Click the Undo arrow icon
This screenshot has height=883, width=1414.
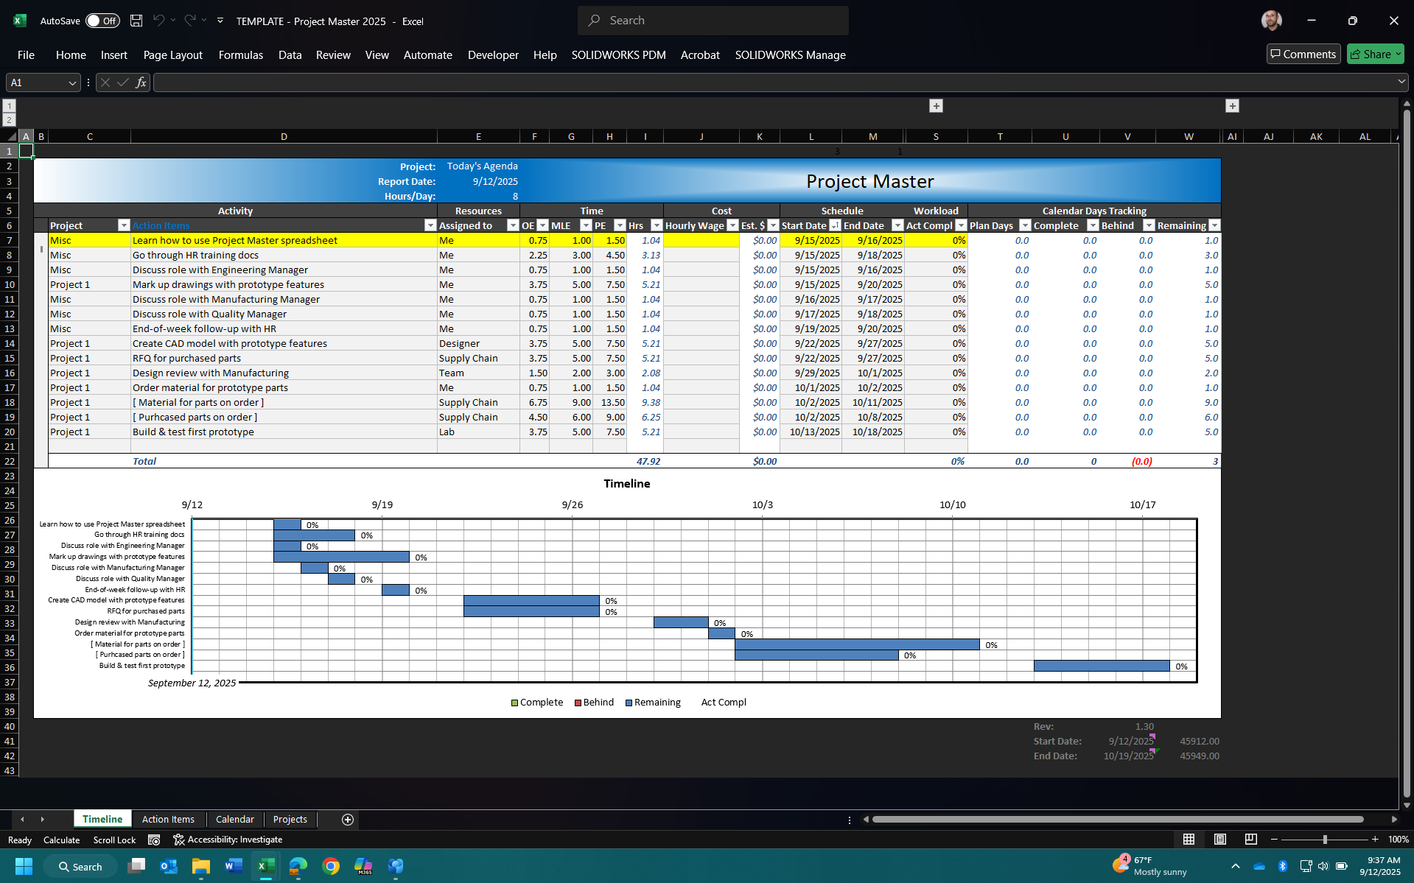point(158,21)
